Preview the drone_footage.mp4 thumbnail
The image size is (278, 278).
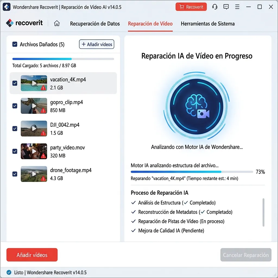pyautogui.click(x=34, y=174)
